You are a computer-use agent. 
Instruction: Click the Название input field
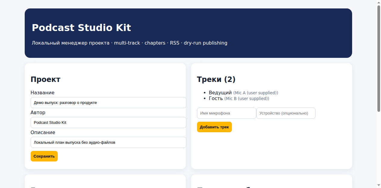[x=108, y=102]
